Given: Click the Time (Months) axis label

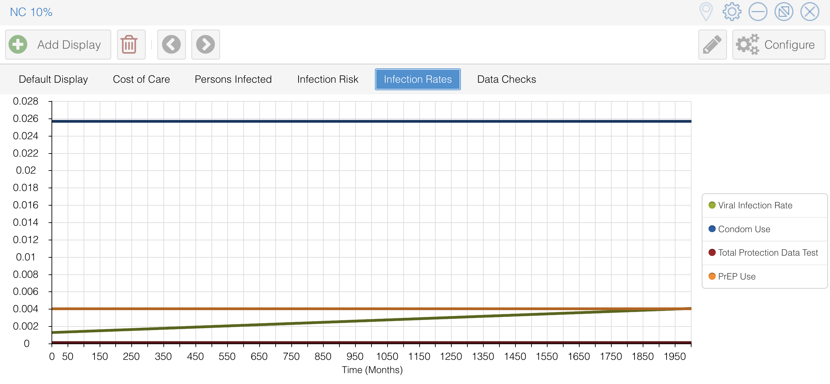Looking at the screenshot, I should [372, 370].
